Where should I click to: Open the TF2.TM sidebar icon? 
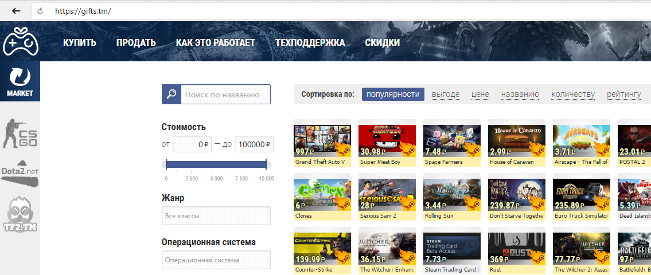click(20, 215)
